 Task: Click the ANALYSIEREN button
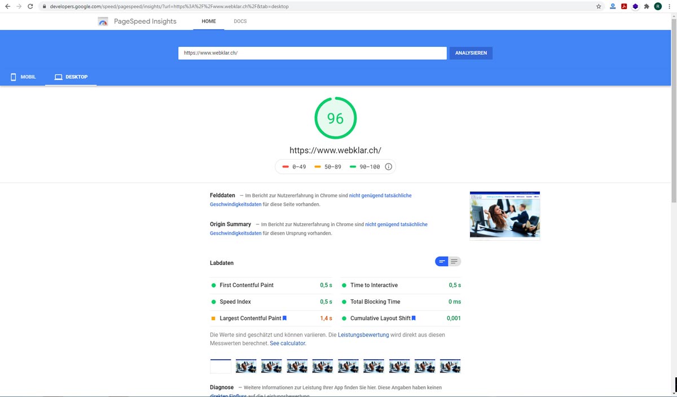(x=471, y=53)
